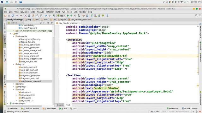202x113 pixels.
Task: Click the Wi-Fi icon in system tray
Action: pyautogui.click(x=181, y=2)
